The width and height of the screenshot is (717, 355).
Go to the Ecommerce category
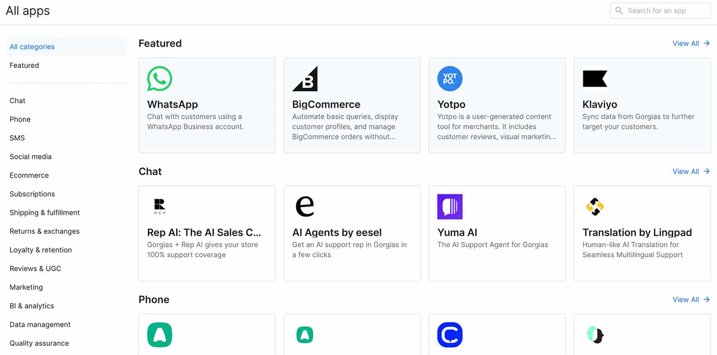(29, 175)
